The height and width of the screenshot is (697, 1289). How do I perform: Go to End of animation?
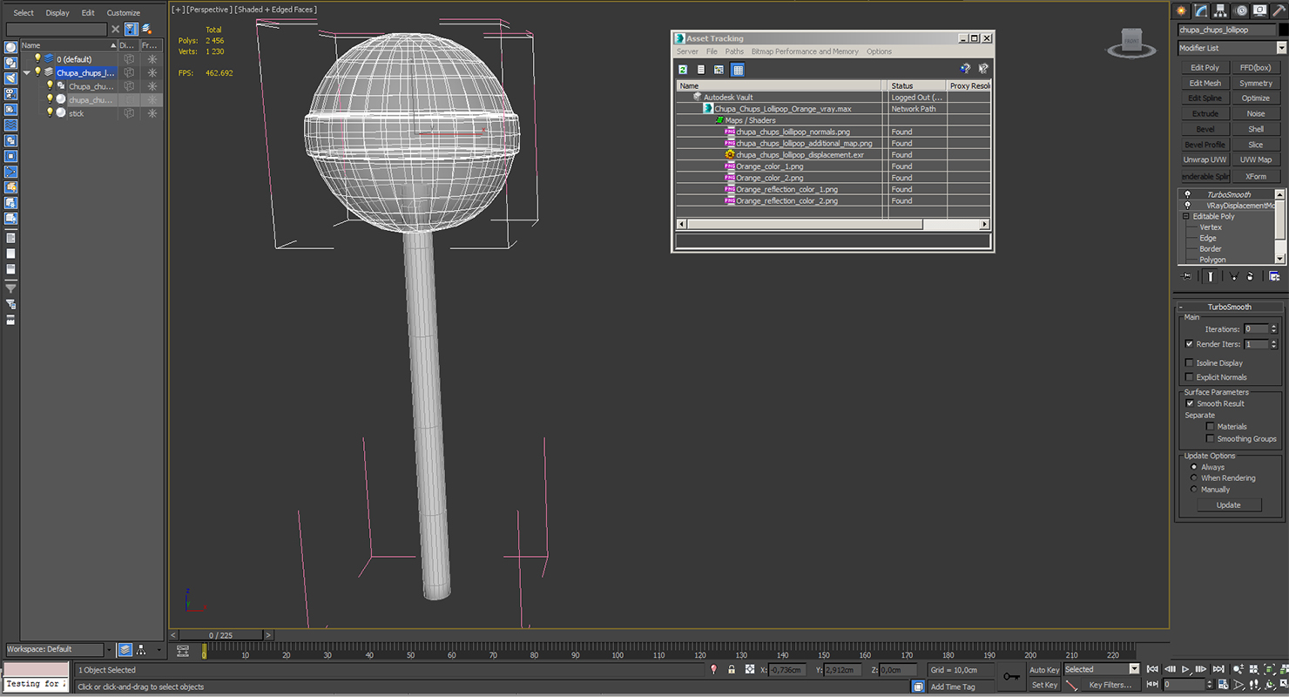(x=1218, y=669)
